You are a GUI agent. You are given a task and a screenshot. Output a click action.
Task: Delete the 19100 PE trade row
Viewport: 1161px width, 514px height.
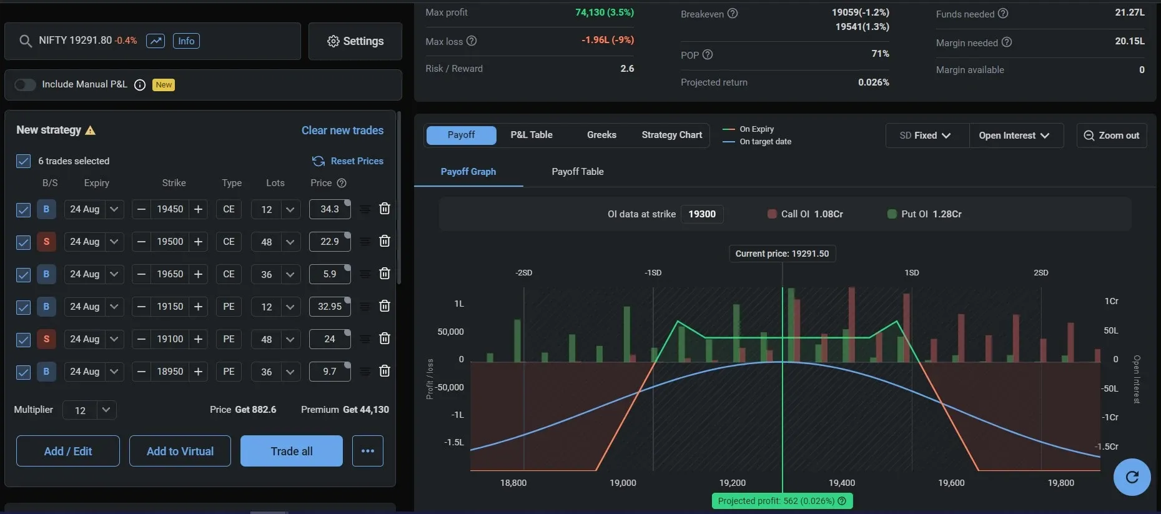coord(385,339)
